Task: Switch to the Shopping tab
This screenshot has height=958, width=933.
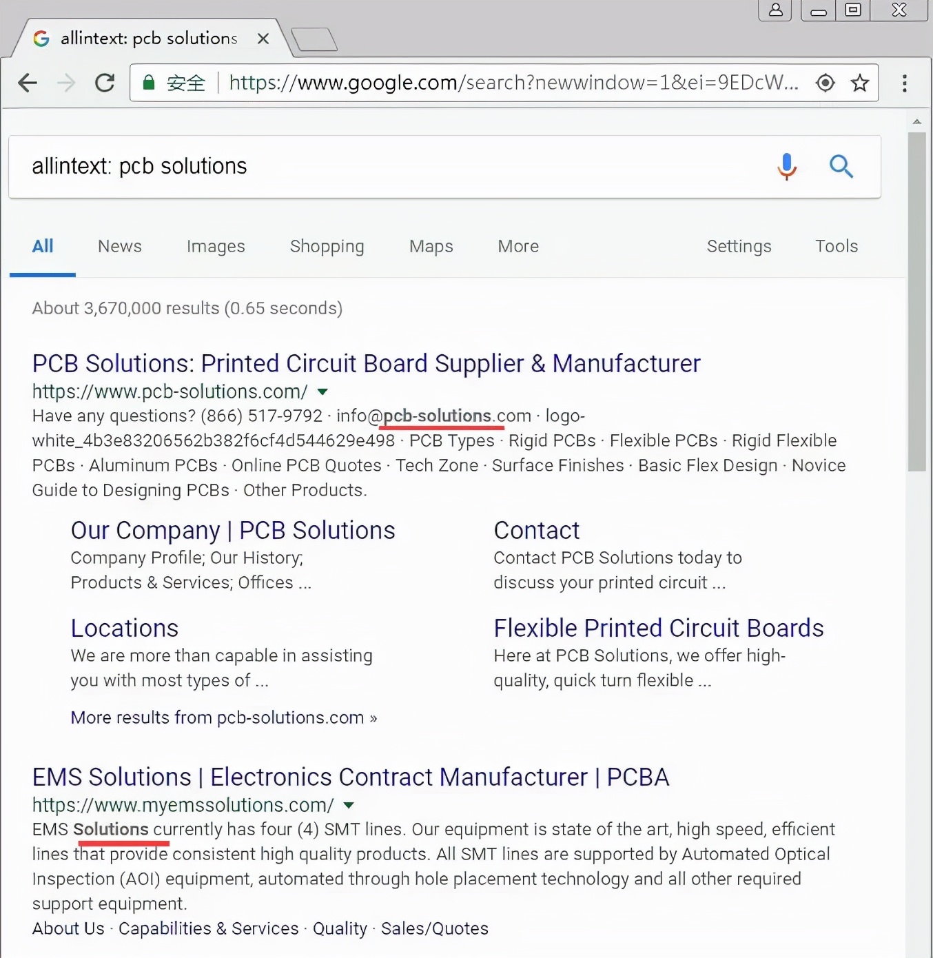Action: coord(327,246)
